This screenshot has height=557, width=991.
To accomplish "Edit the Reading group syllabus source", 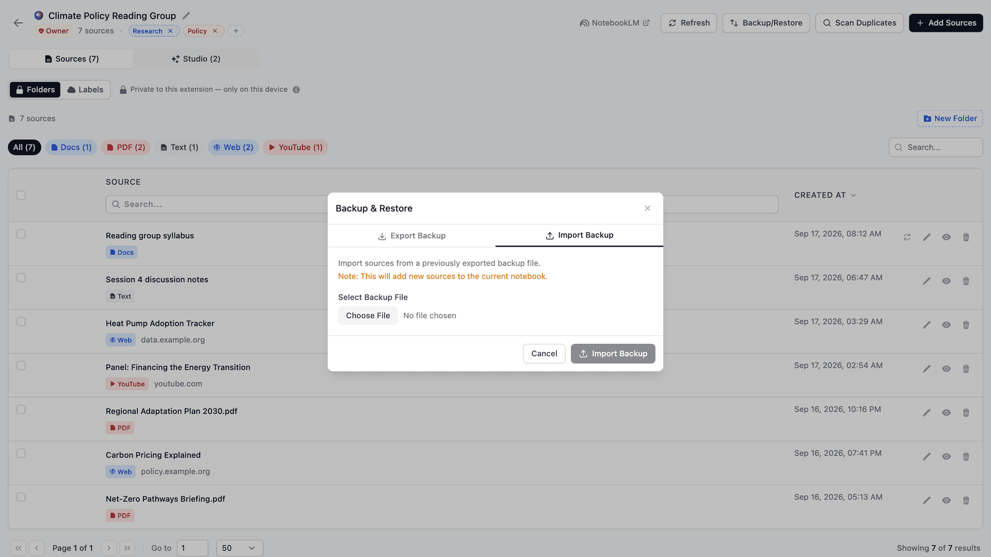I will (x=926, y=237).
